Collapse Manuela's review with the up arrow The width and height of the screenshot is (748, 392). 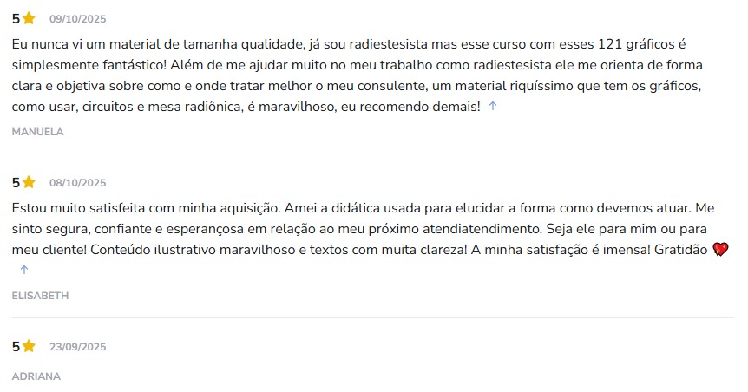click(493, 106)
